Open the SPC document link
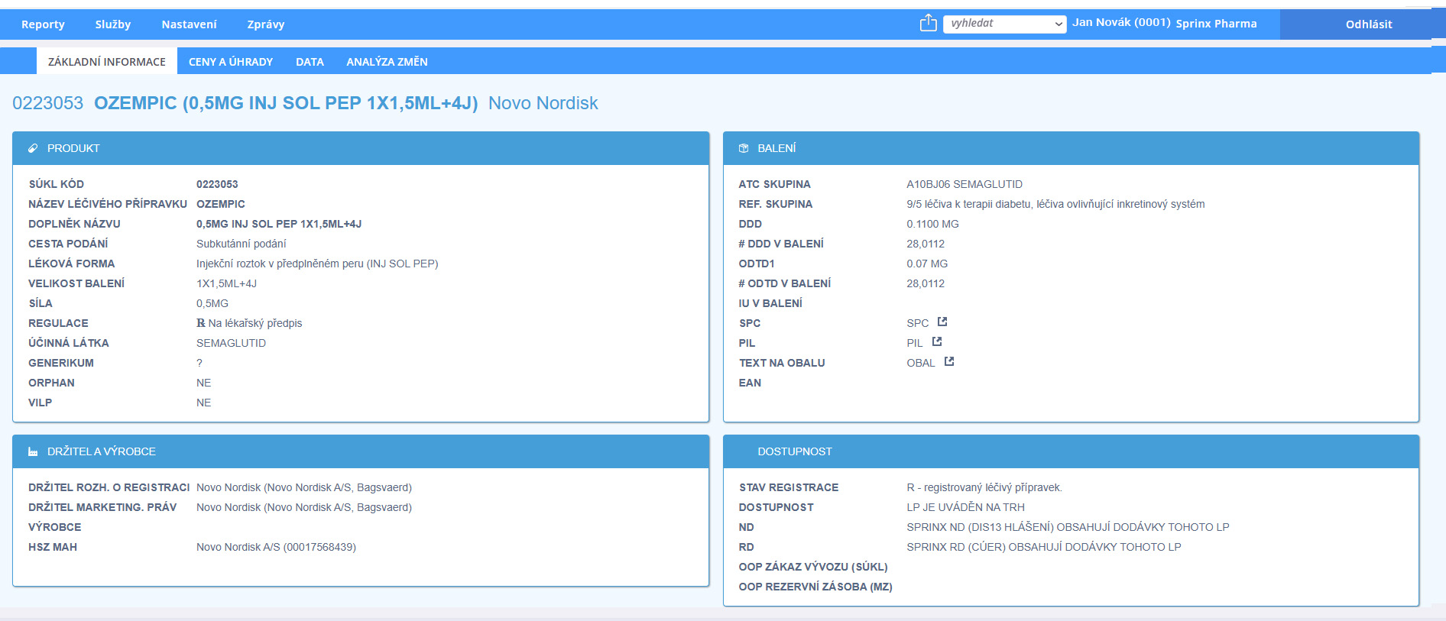Screen dimensions: 1446x621 click(917, 323)
